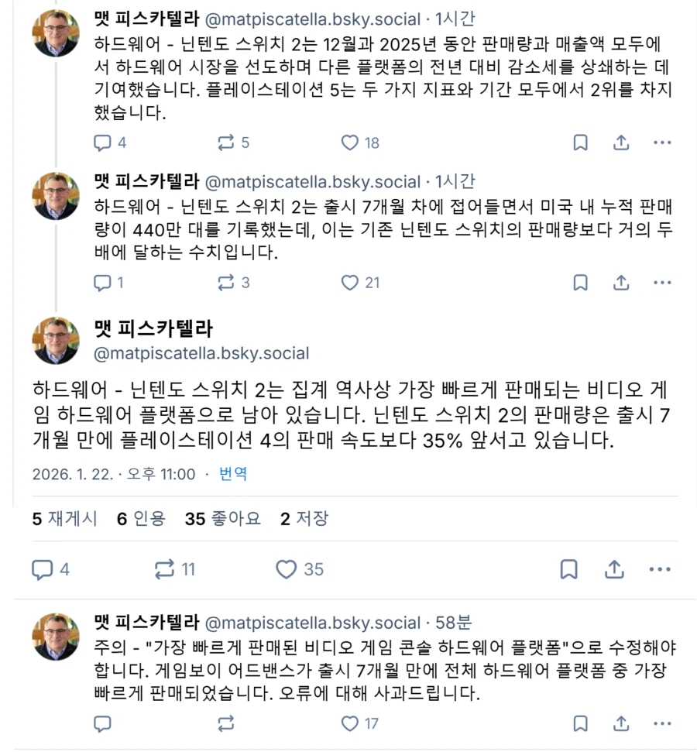Image resolution: width=697 pixels, height=752 pixels.
Task: Open more options on the main expanded post
Action: pos(661,568)
